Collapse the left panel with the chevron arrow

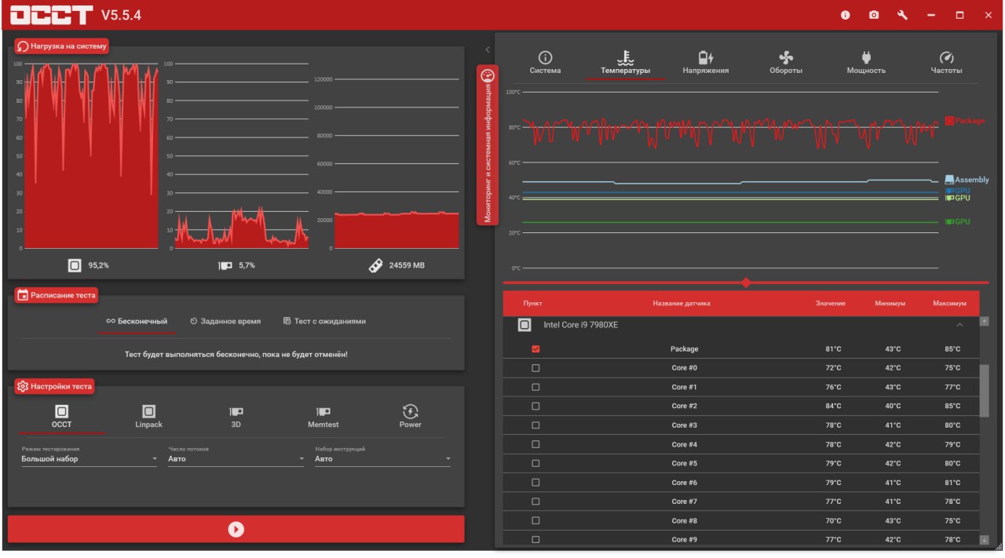488,49
